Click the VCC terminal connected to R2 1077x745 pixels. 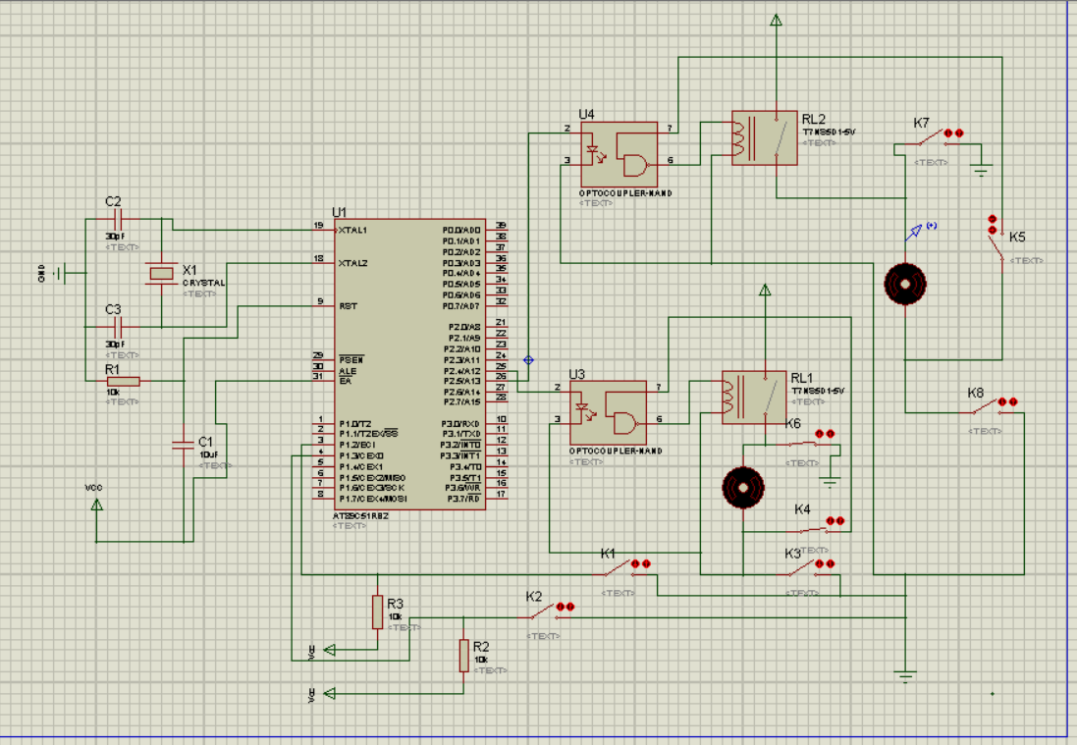click(329, 694)
